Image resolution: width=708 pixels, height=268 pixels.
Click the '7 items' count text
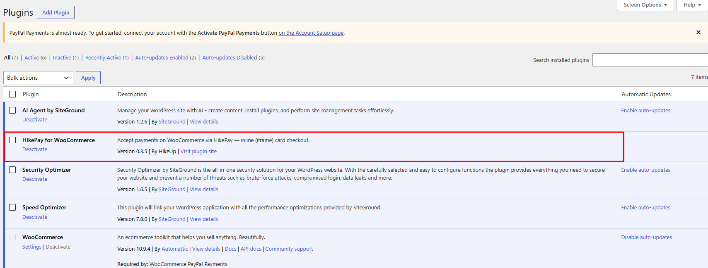[x=699, y=77]
